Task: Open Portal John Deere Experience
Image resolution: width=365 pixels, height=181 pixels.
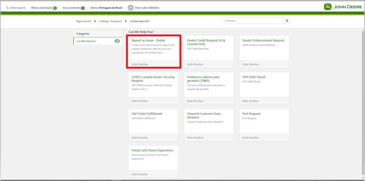Action: (x=152, y=150)
